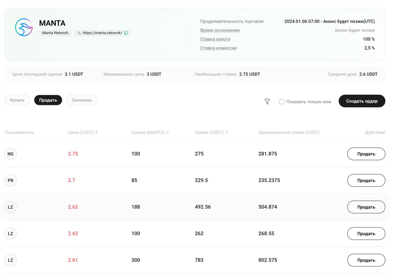Click the LZ avatar in the 300 MANTA row
The height and width of the screenshot is (277, 394).
tap(10, 260)
